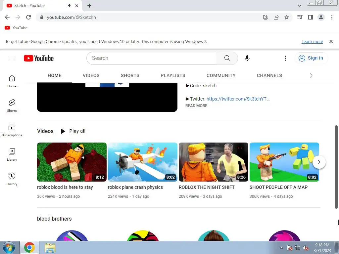This screenshot has width=339, height=254.
Task: Open the Twitter link in description
Action: click(238, 99)
